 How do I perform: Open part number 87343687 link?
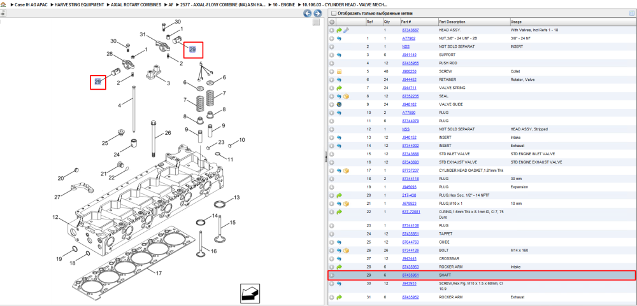coord(410,30)
